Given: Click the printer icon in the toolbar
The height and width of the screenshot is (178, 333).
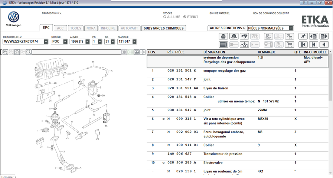Looking at the screenshot, I should 223,36.
